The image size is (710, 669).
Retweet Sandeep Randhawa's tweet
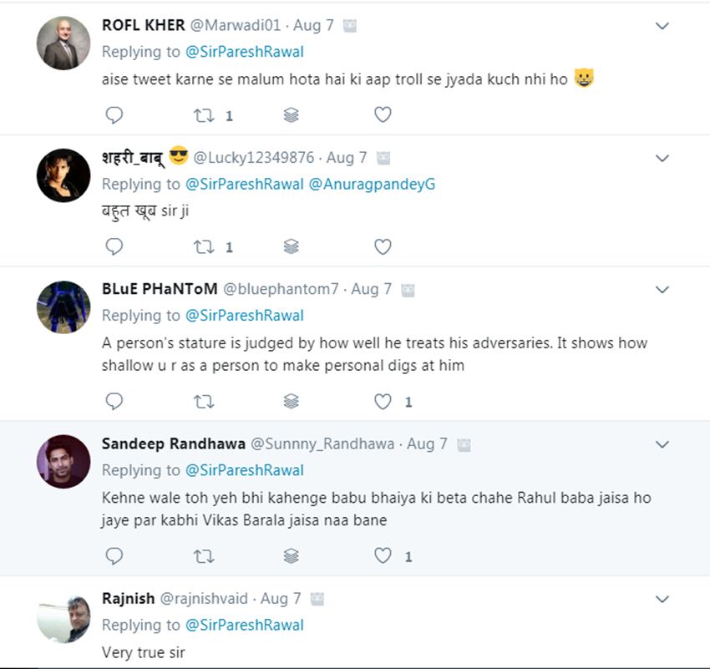[204, 555]
